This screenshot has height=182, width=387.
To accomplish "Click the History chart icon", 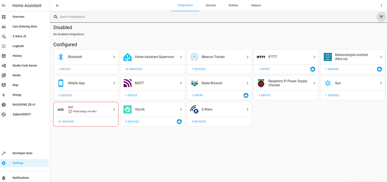I will [x=3, y=56].
